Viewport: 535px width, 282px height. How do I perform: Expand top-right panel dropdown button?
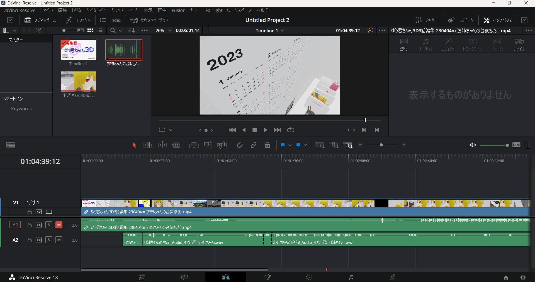click(524, 20)
